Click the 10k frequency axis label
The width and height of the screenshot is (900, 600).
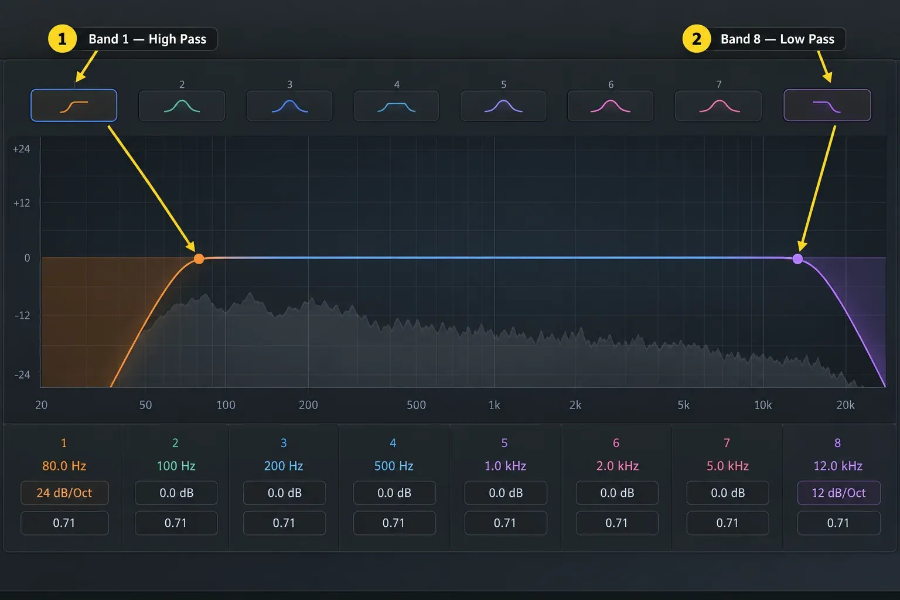click(763, 405)
